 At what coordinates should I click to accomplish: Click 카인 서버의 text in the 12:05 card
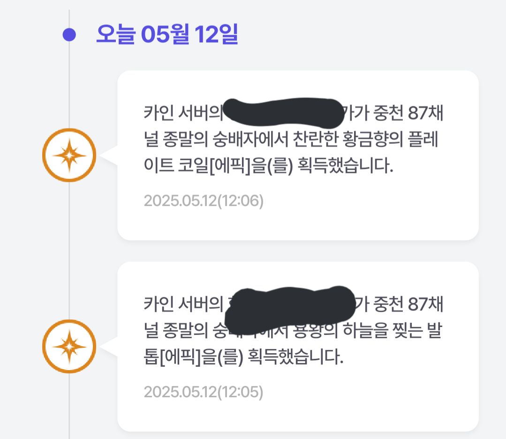(183, 304)
